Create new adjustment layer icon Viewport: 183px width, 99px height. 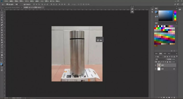pyautogui.click(x=167, y=97)
